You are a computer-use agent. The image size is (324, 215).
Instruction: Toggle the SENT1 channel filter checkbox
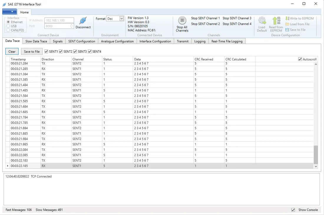pos(46,51)
